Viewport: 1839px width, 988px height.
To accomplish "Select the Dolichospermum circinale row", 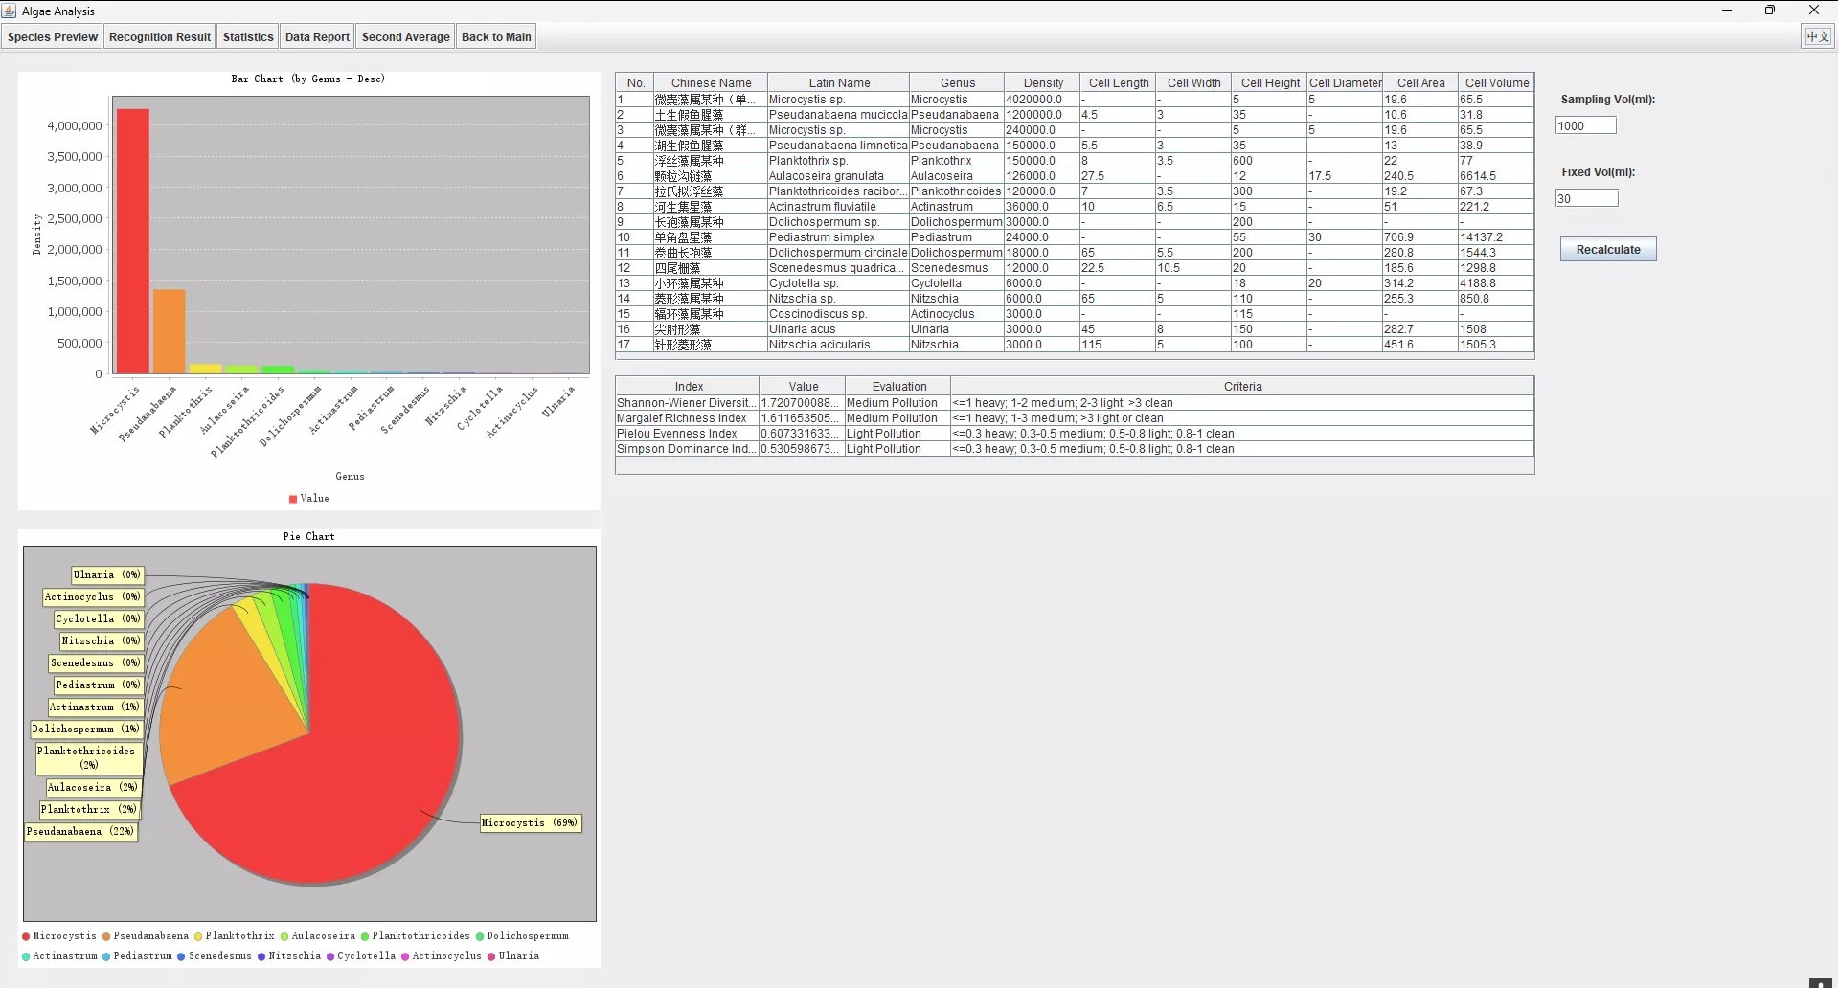I will 1075,253.
